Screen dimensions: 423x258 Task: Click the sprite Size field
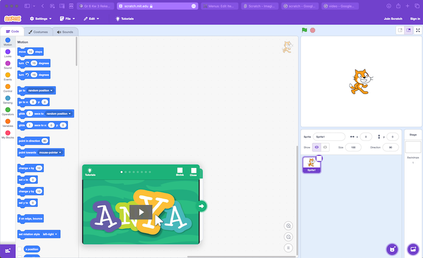[353, 147]
